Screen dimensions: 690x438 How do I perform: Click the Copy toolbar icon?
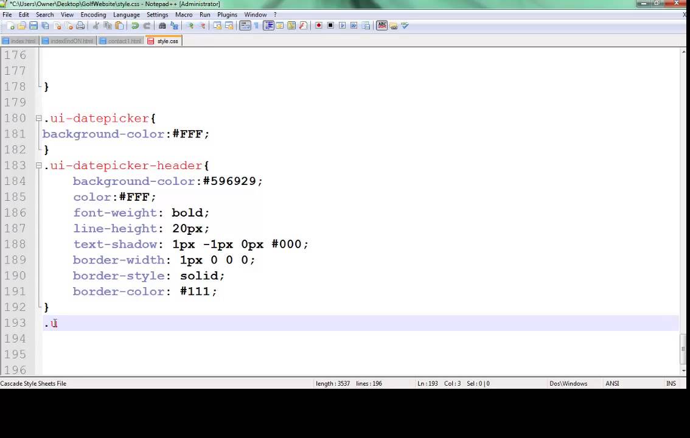point(107,26)
